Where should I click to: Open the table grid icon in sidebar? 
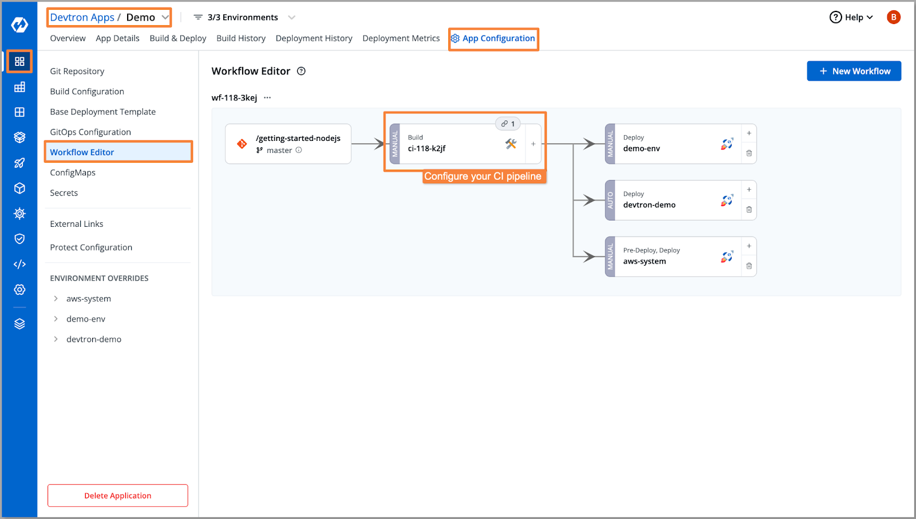pos(19,87)
